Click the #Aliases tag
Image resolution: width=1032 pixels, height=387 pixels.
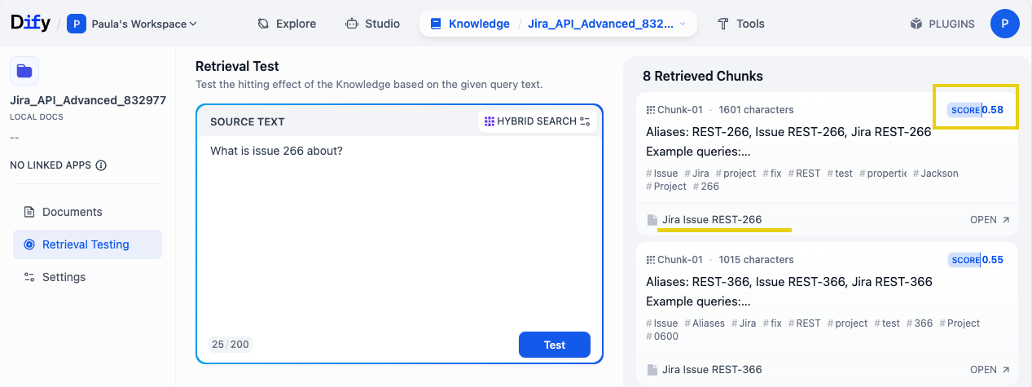[705, 323]
